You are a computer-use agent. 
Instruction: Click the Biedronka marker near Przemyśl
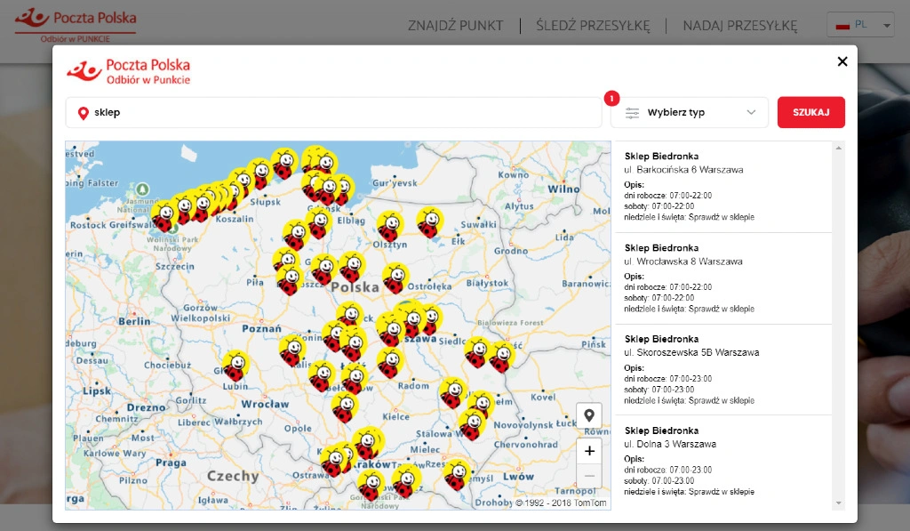pos(458,475)
